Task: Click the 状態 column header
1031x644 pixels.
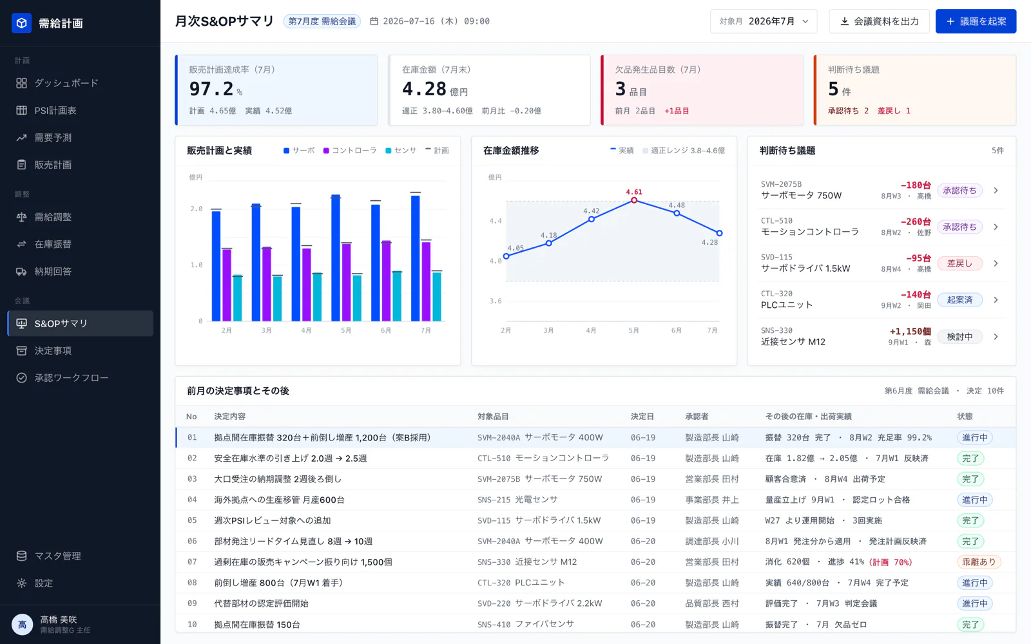Action: pos(965,417)
